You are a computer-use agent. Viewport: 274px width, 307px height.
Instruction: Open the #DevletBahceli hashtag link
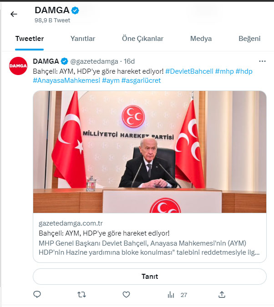tap(189, 71)
